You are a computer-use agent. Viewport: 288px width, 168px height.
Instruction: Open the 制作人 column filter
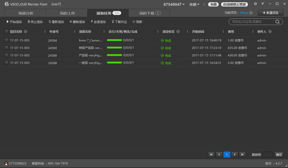coord(270,32)
